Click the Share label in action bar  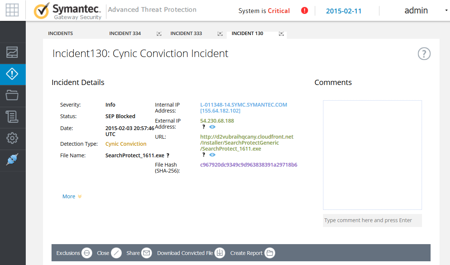(x=133, y=253)
